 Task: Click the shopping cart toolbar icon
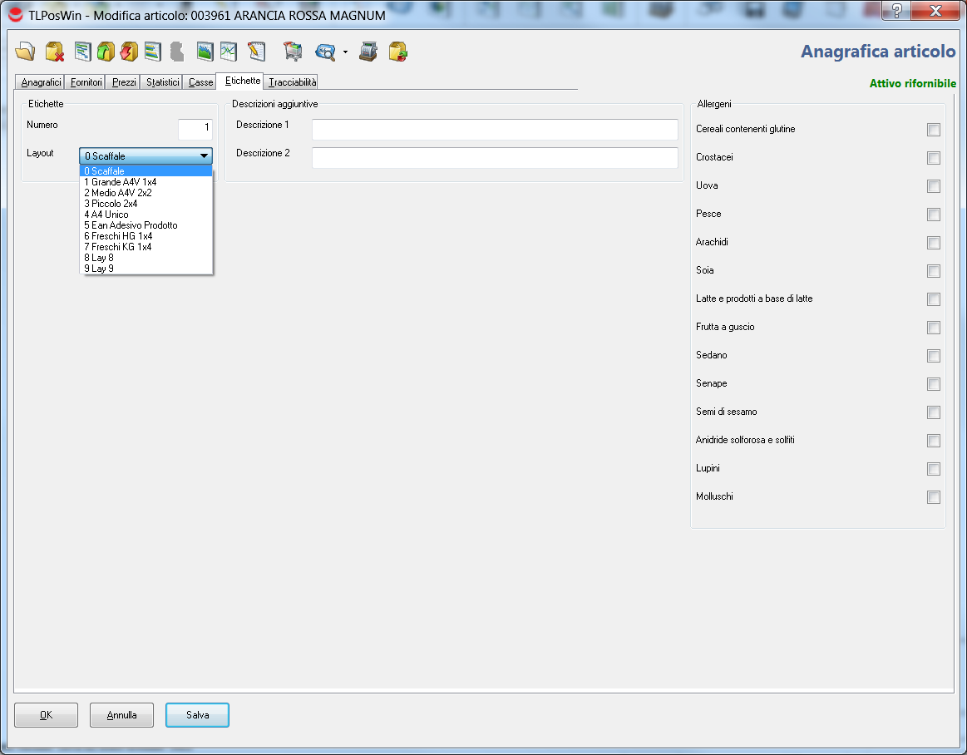click(x=293, y=52)
